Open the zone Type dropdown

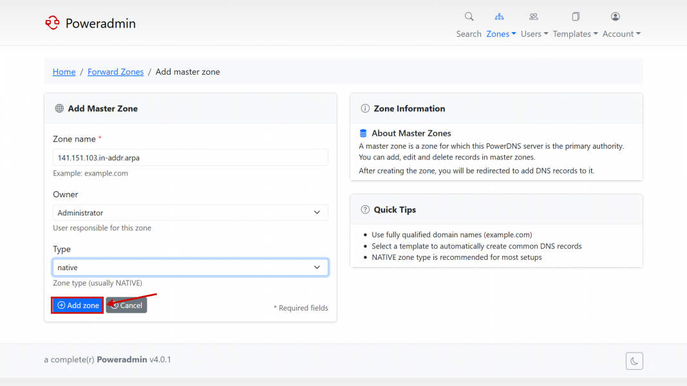[x=190, y=267]
